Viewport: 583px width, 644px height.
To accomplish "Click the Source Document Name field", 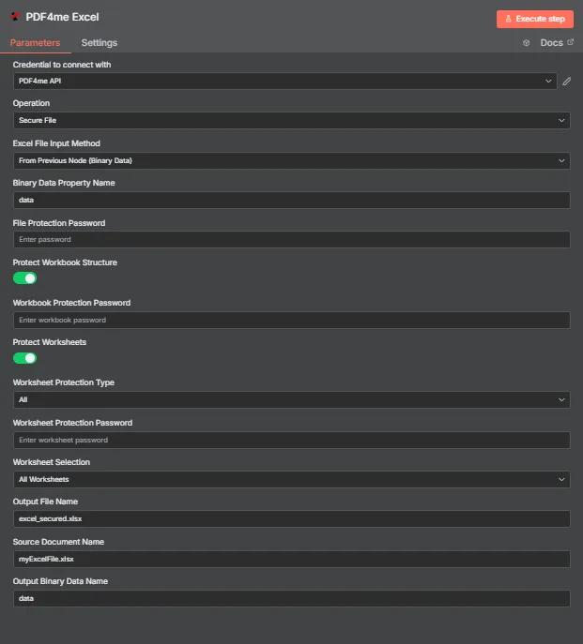I will coord(292,559).
